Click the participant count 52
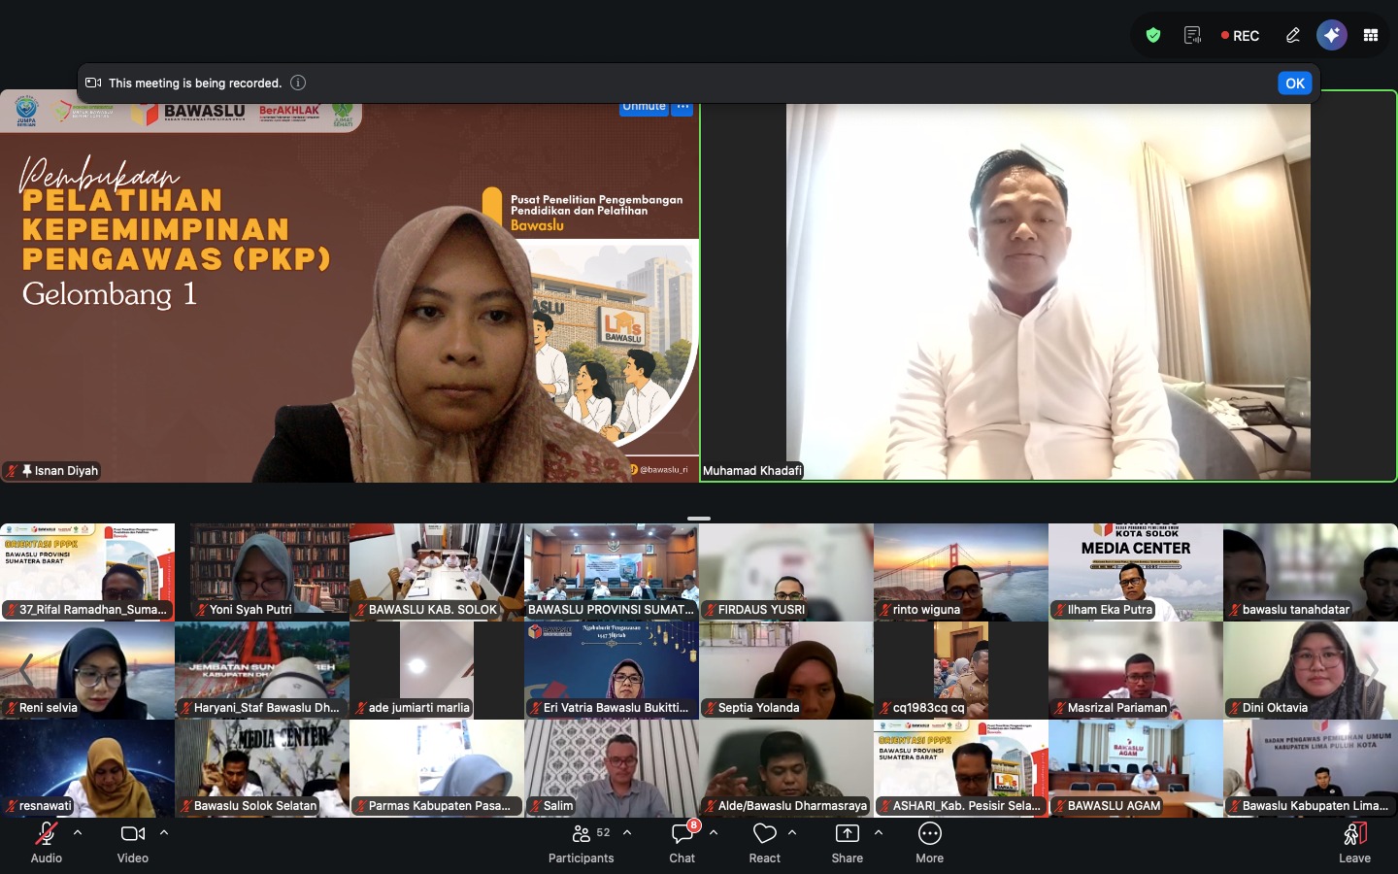This screenshot has height=874, width=1398. click(x=603, y=832)
